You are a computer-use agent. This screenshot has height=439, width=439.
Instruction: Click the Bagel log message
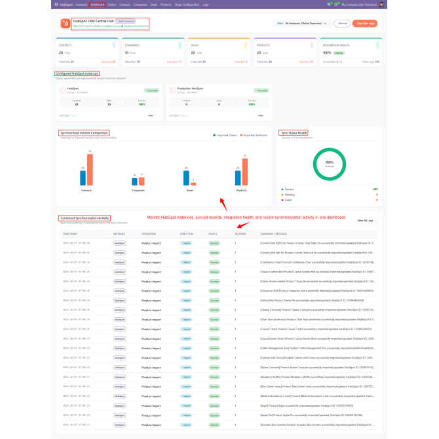(x=307, y=406)
